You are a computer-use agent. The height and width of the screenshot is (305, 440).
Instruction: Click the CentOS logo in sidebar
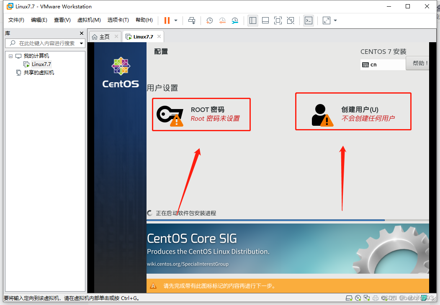121,73
